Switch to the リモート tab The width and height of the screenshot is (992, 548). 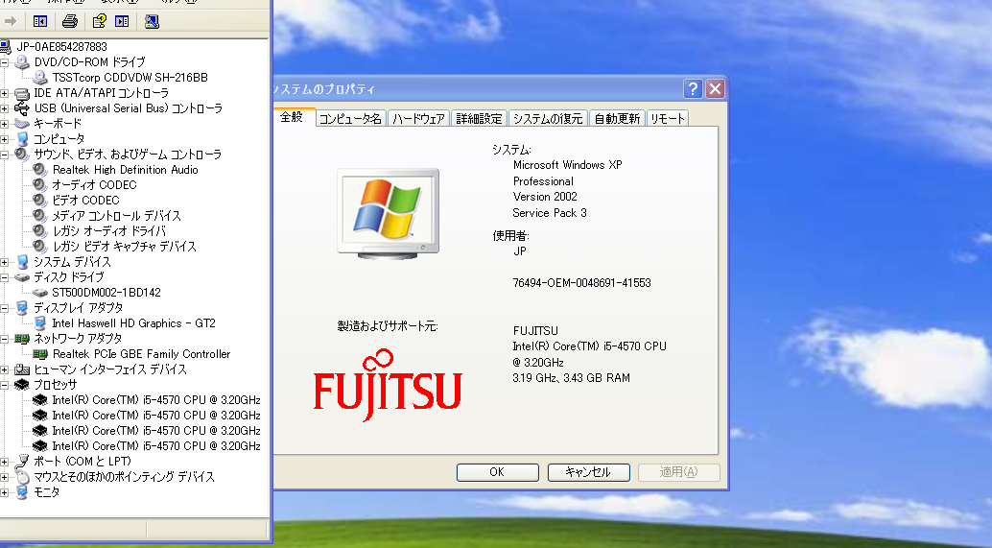pyautogui.click(x=668, y=119)
